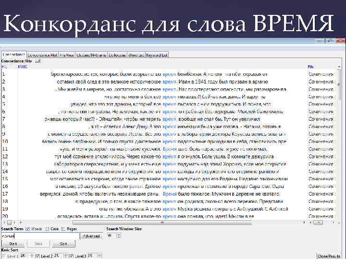The image size is (346, 259).
Task: Click the Clone Results button
Action: (329, 256)
